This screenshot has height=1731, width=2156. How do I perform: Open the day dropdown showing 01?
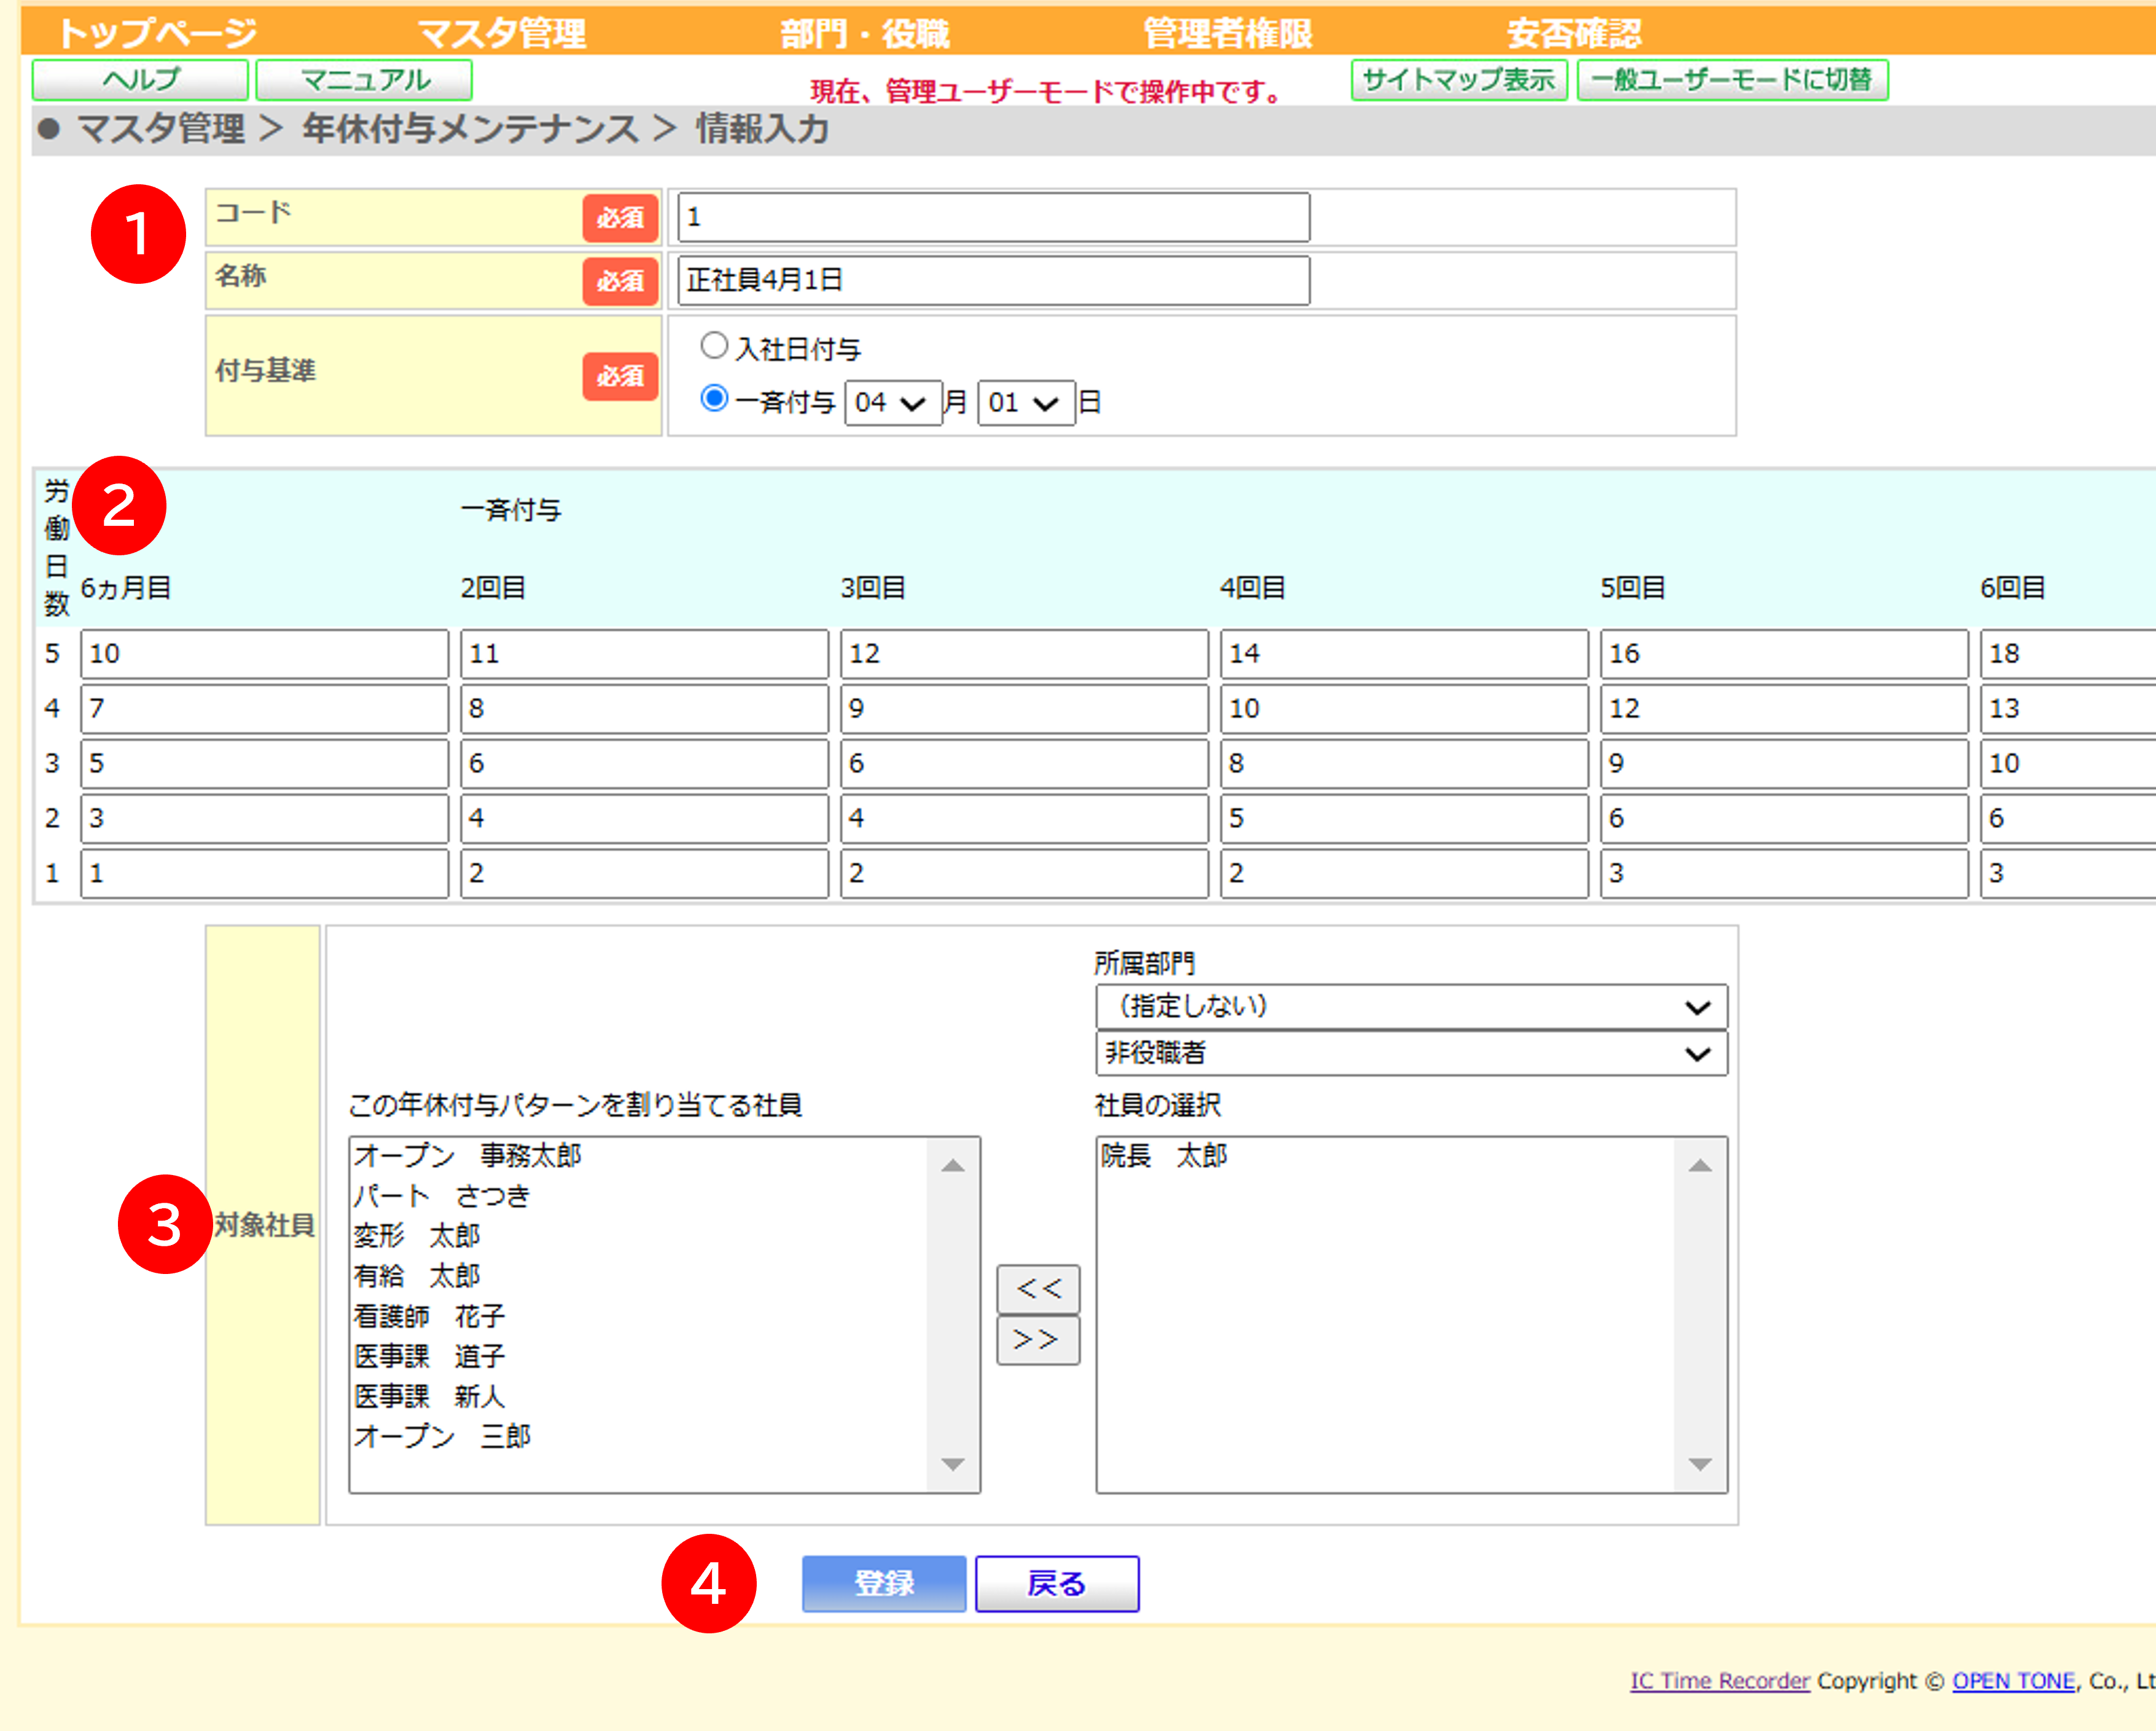(1026, 403)
